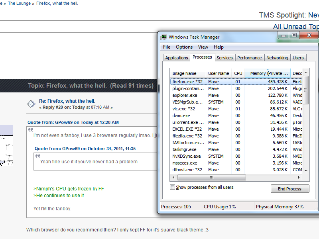Open the Performance tab
Viewport: 319px width, 239px height.
[x=250, y=58]
